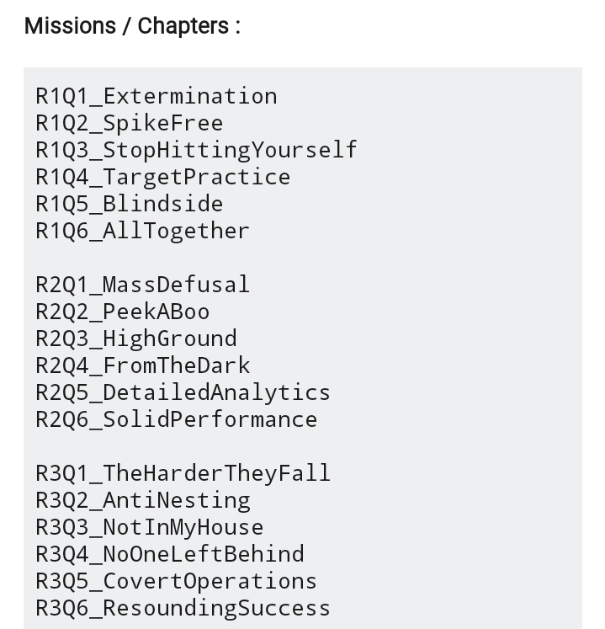Select R3Q1_TheHarderTheyFall mission
The width and height of the screenshot is (605, 629).
pos(183,473)
